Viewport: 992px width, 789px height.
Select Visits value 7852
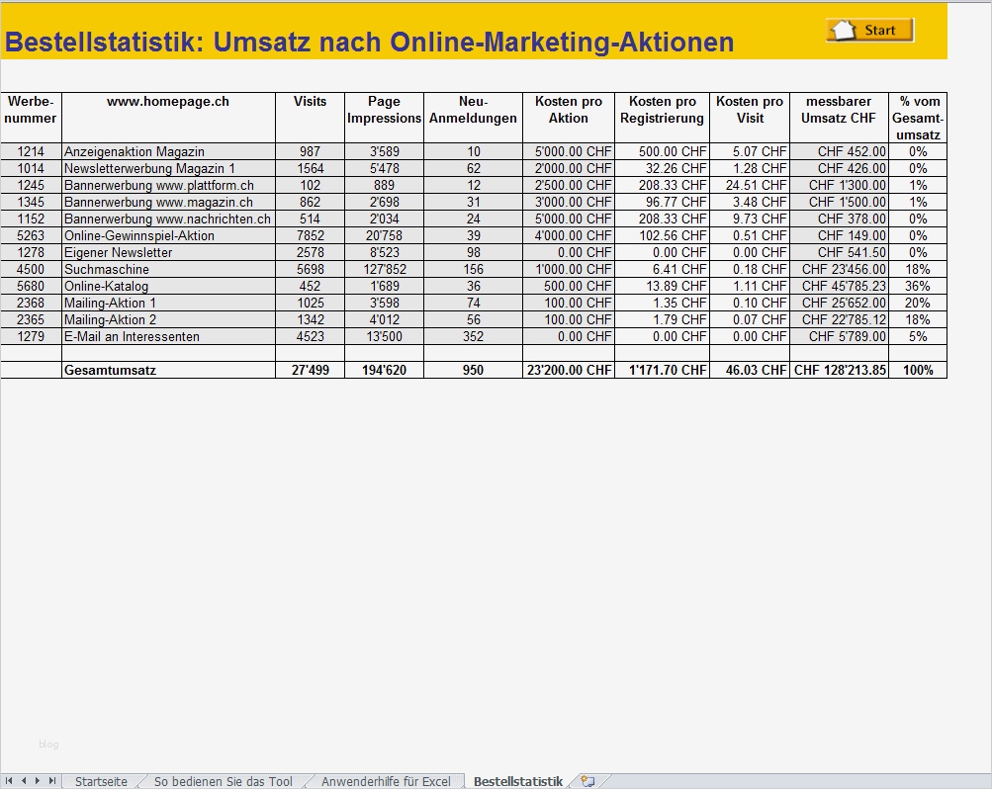coord(310,235)
